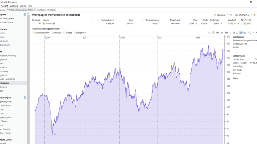Open Type of Security classification

[5, 129]
